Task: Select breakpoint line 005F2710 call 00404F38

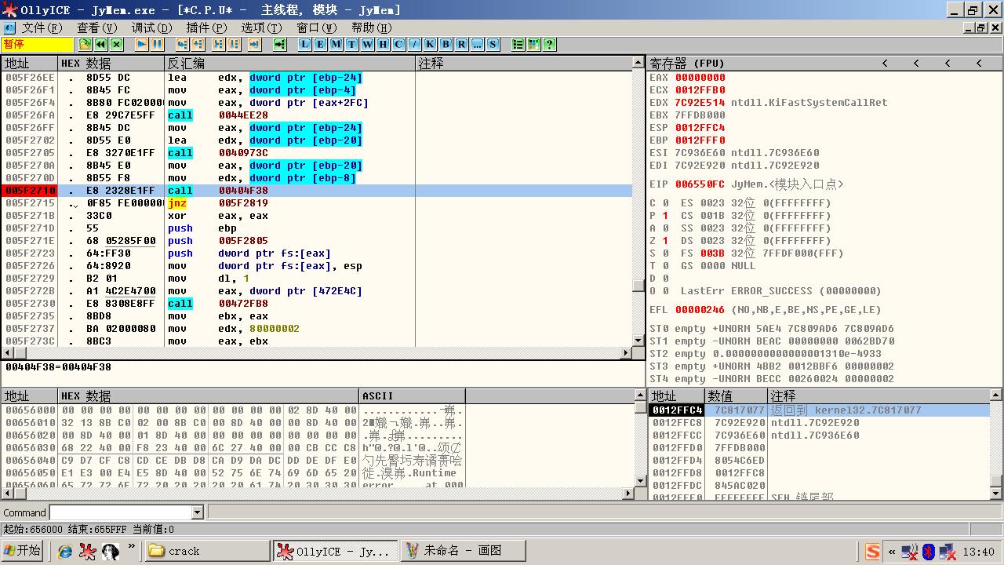Action: pyautogui.click(x=316, y=191)
